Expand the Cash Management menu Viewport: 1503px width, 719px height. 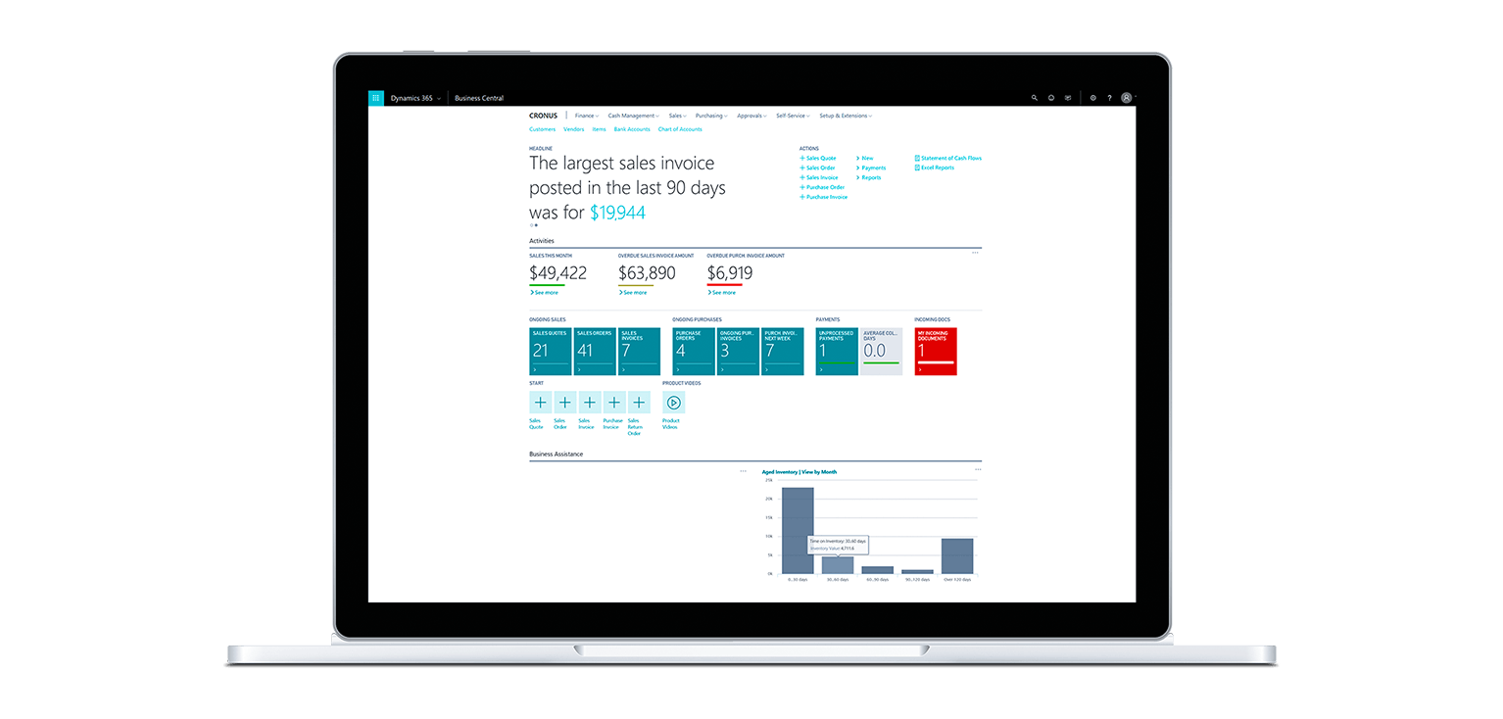634,116
